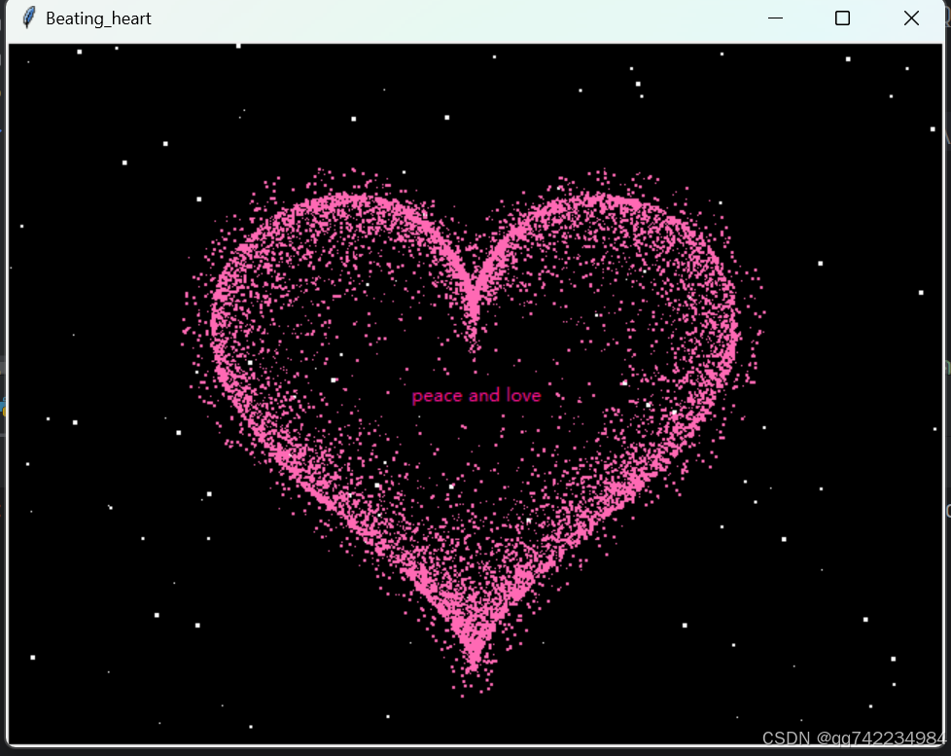Viewport: 951px width, 756px height.
Task: Click the Tk feather icon in title bar
Action: [29, 18]
